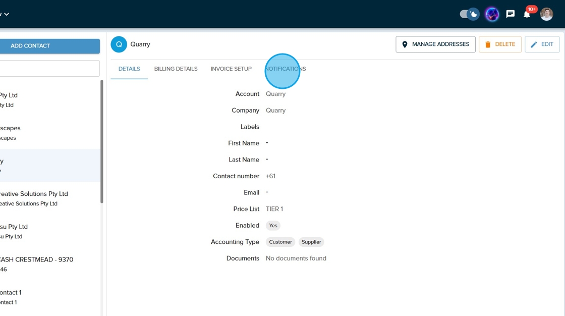Click the pencil Edit icon
The height and width of the screenshot is (316, 565).
coord(534,44)
